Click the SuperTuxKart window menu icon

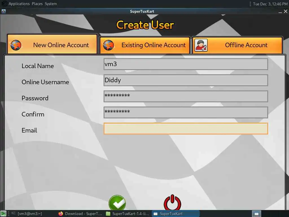(3, 11)
